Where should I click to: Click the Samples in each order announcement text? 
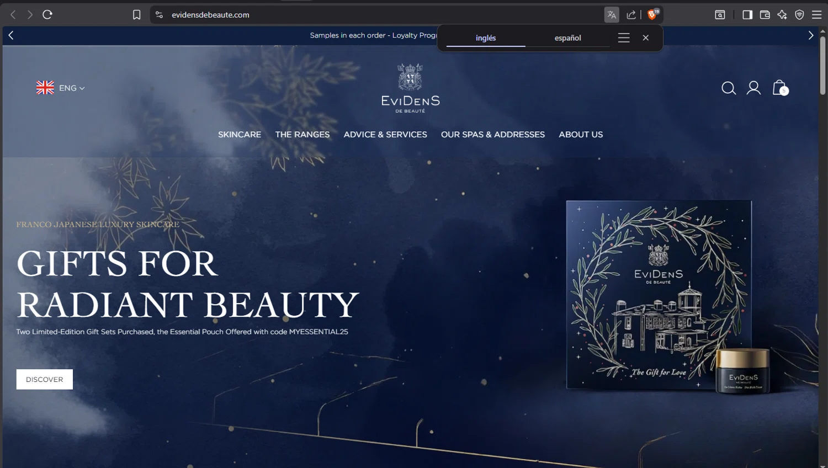coord(373,35)
